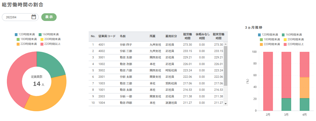
Task: Sort by No. column header
Action: [93, 36]
